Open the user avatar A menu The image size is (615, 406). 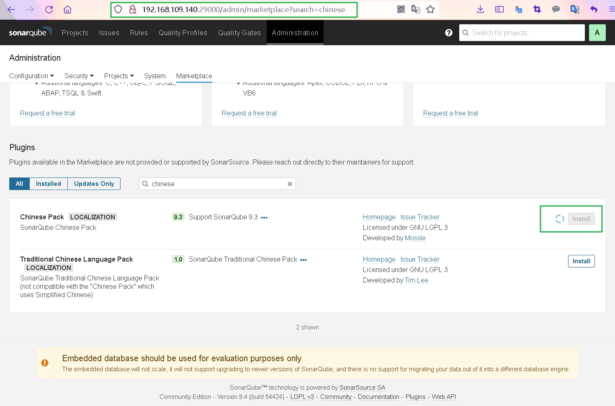(x=597, y=33)
